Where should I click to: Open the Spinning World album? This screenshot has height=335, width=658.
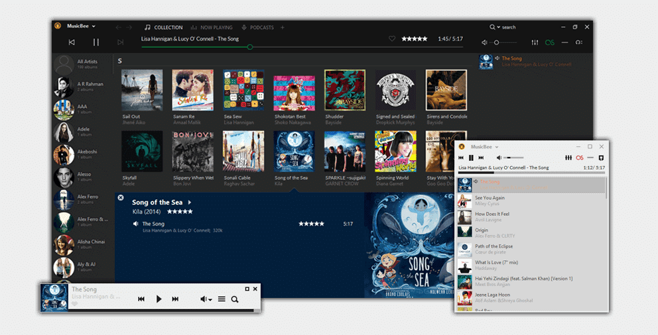point(396,151)
